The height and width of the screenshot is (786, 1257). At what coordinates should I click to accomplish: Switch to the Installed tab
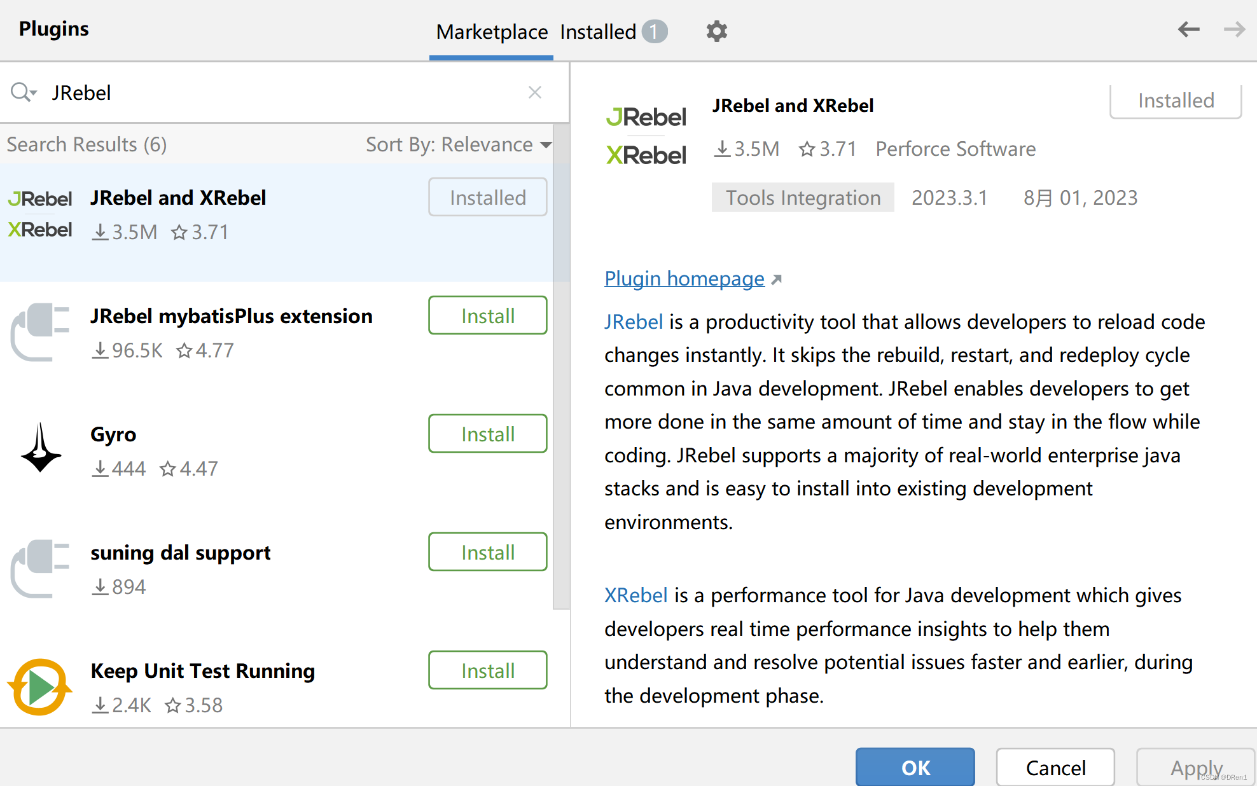pos(598,32)
